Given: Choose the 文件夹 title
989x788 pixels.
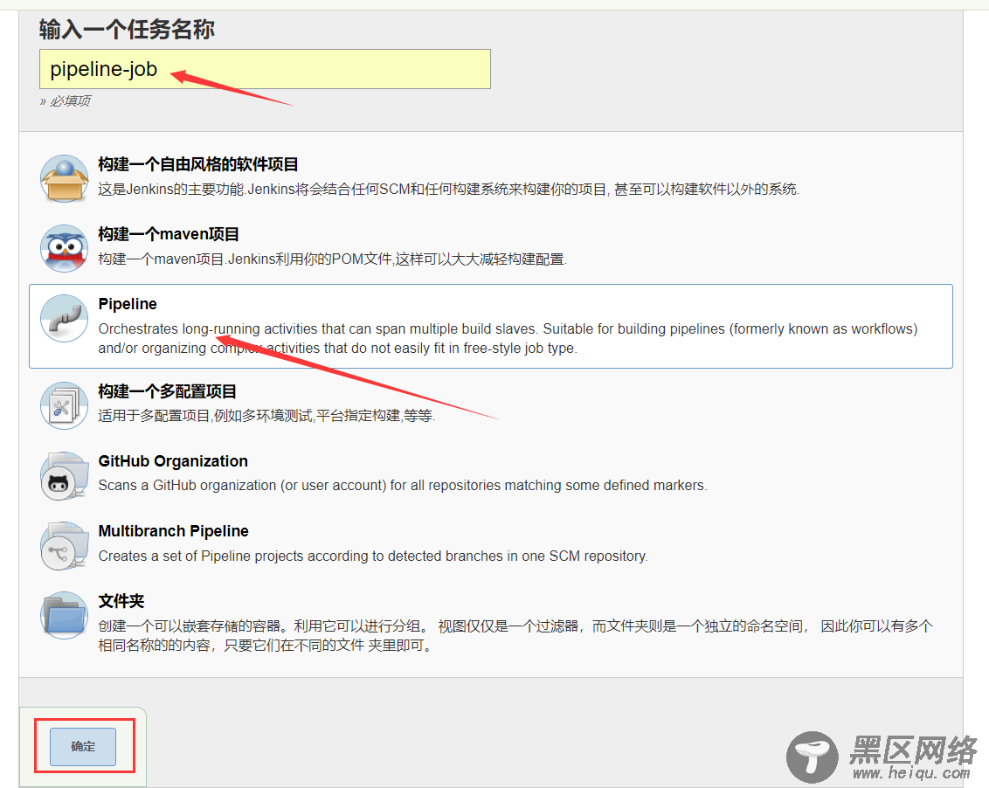Looking at the screenshot, I should click(x=121, y=601).
